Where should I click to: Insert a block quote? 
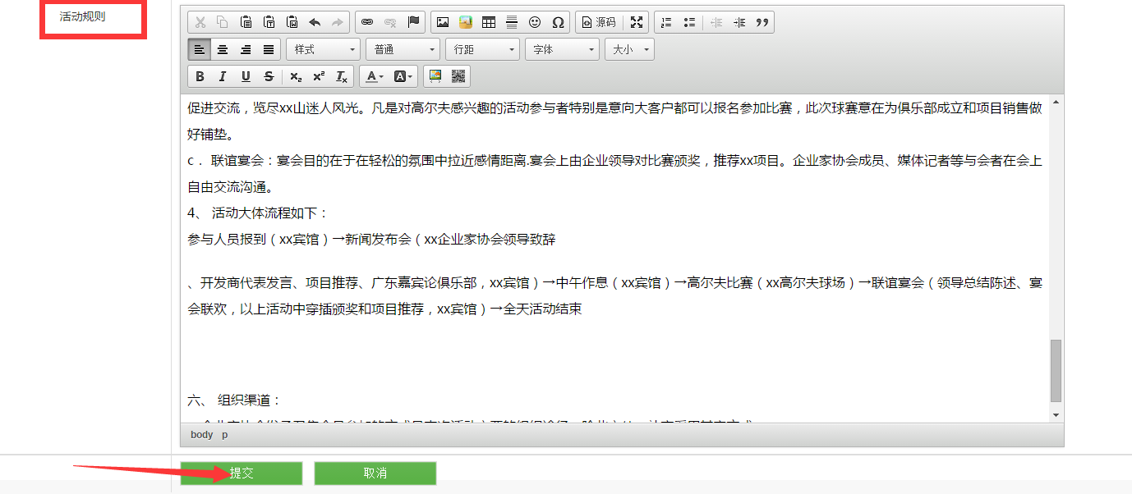click(x=762, y=22)
